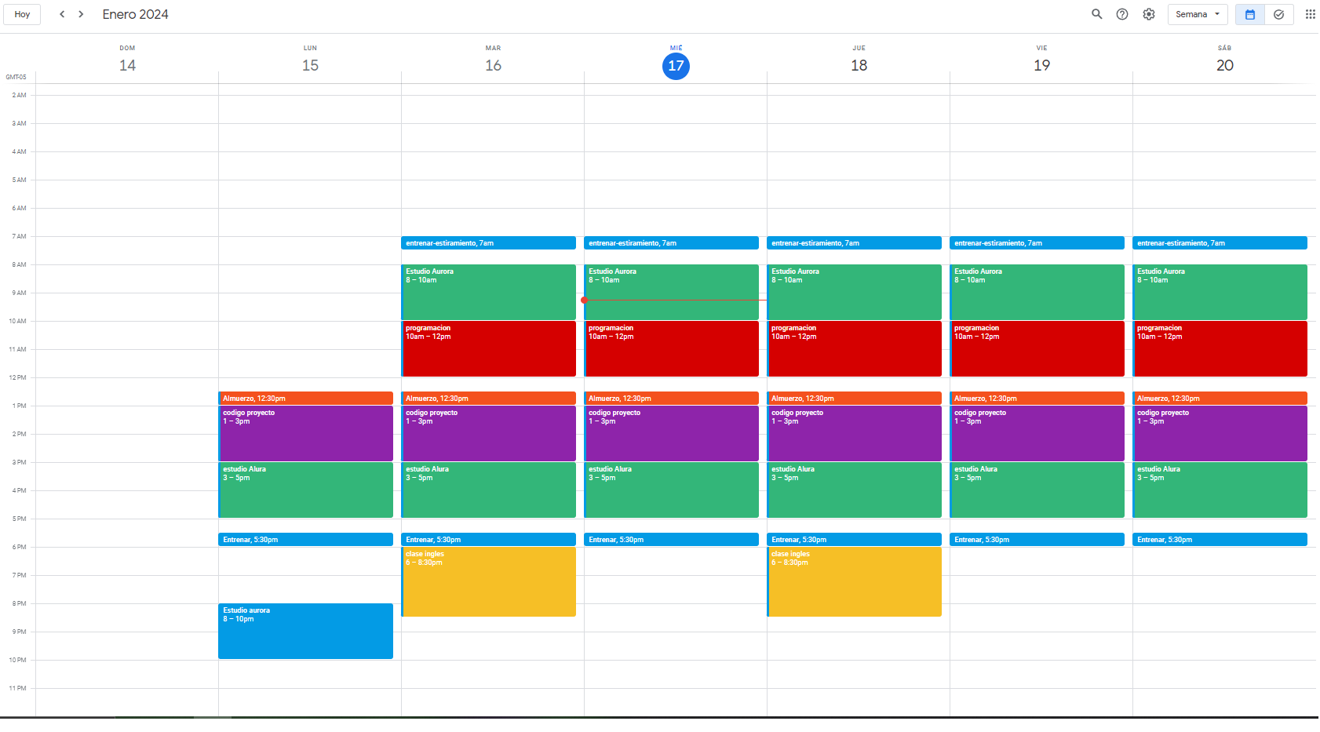This screenshot has height=732, width=1320.
Task: Open the help question mark icon
Action: (x=1122, y=14)
